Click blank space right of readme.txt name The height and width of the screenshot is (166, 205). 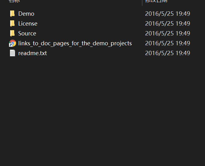click(x=93, y=53)
